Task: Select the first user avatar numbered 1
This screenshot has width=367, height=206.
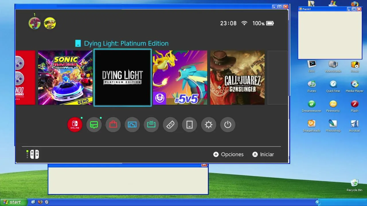Action: coord(34,23)
